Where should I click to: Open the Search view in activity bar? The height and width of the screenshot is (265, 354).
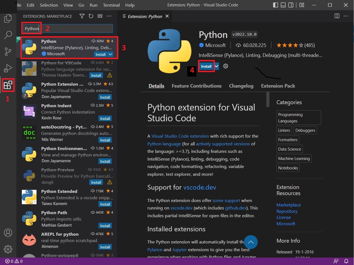click(x=8, y=35)
